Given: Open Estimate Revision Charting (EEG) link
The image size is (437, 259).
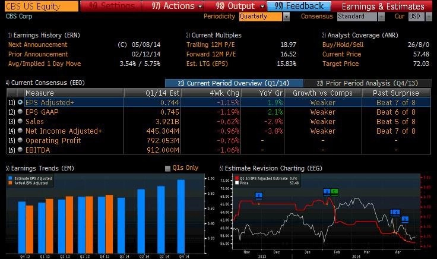Looking at the screenshot, I should tap(271, 168).
